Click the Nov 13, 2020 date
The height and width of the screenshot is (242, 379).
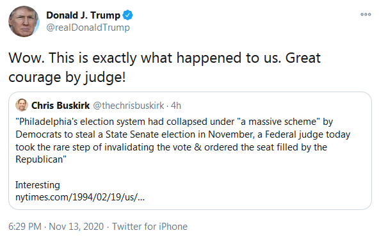tap(76, 227)
